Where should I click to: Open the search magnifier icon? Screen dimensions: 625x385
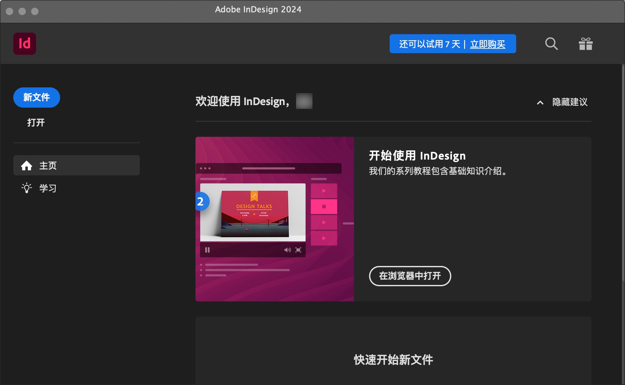tap(551, 44)
